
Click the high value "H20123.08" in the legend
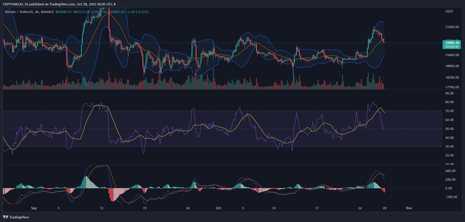[x=82, y=12]
